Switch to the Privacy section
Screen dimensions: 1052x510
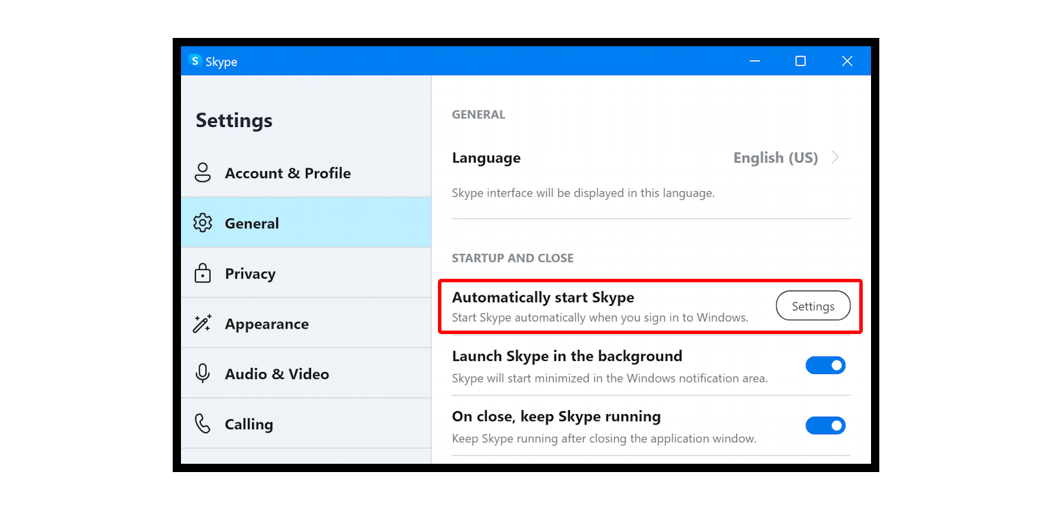(x=250, y=273)
